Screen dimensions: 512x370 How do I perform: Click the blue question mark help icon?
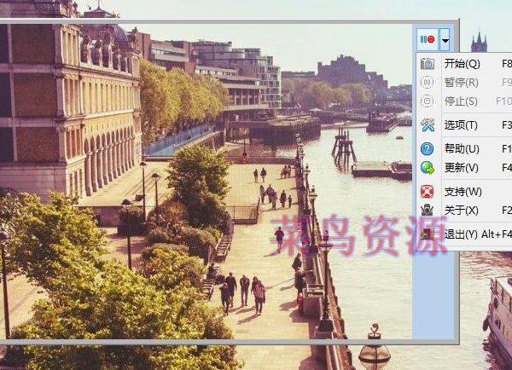428,149
